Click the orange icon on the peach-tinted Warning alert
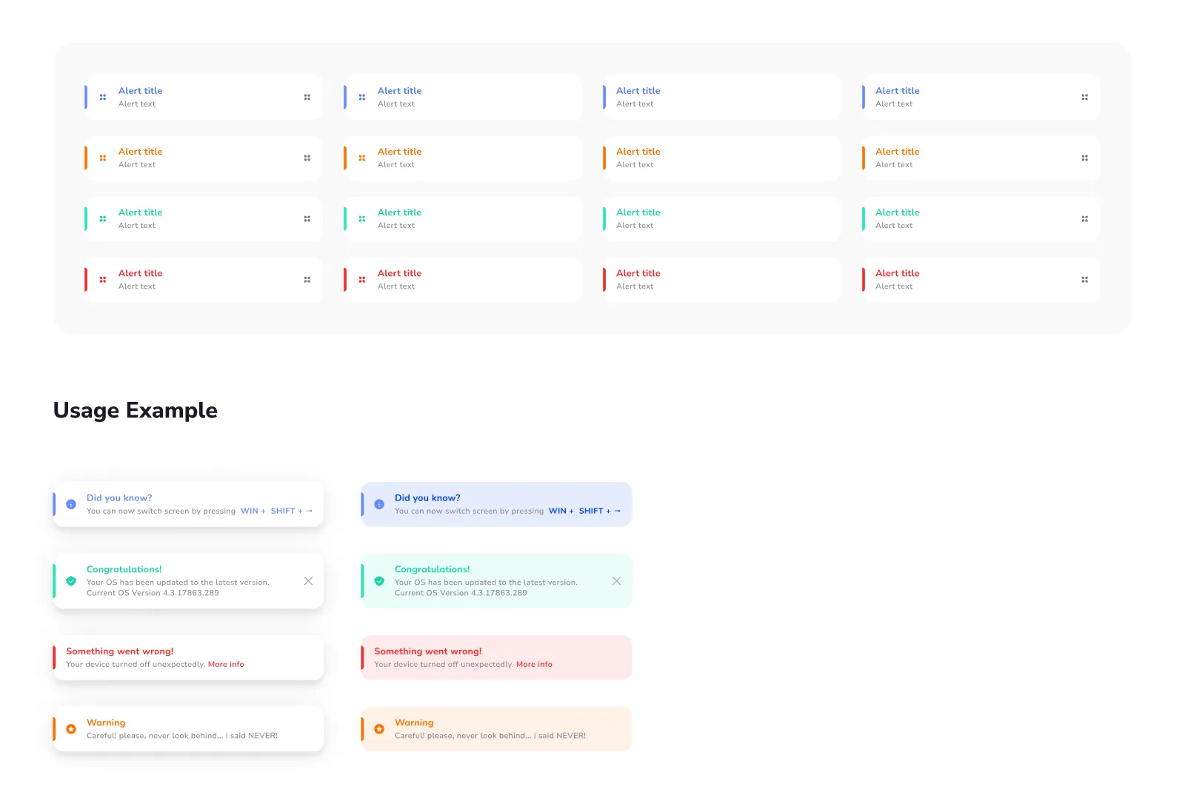Image resolution: width=1185 pixels, height=795 pixels. tap(379, 729)
